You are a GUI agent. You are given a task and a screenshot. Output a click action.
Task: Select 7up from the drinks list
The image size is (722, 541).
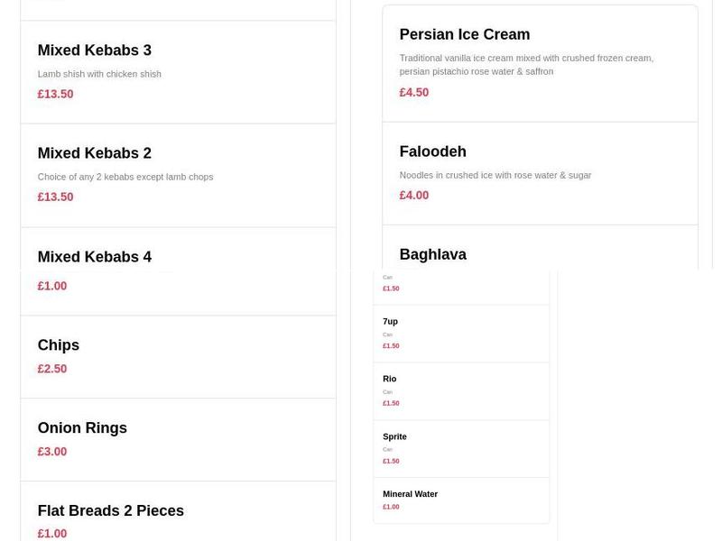pos(390,321)
